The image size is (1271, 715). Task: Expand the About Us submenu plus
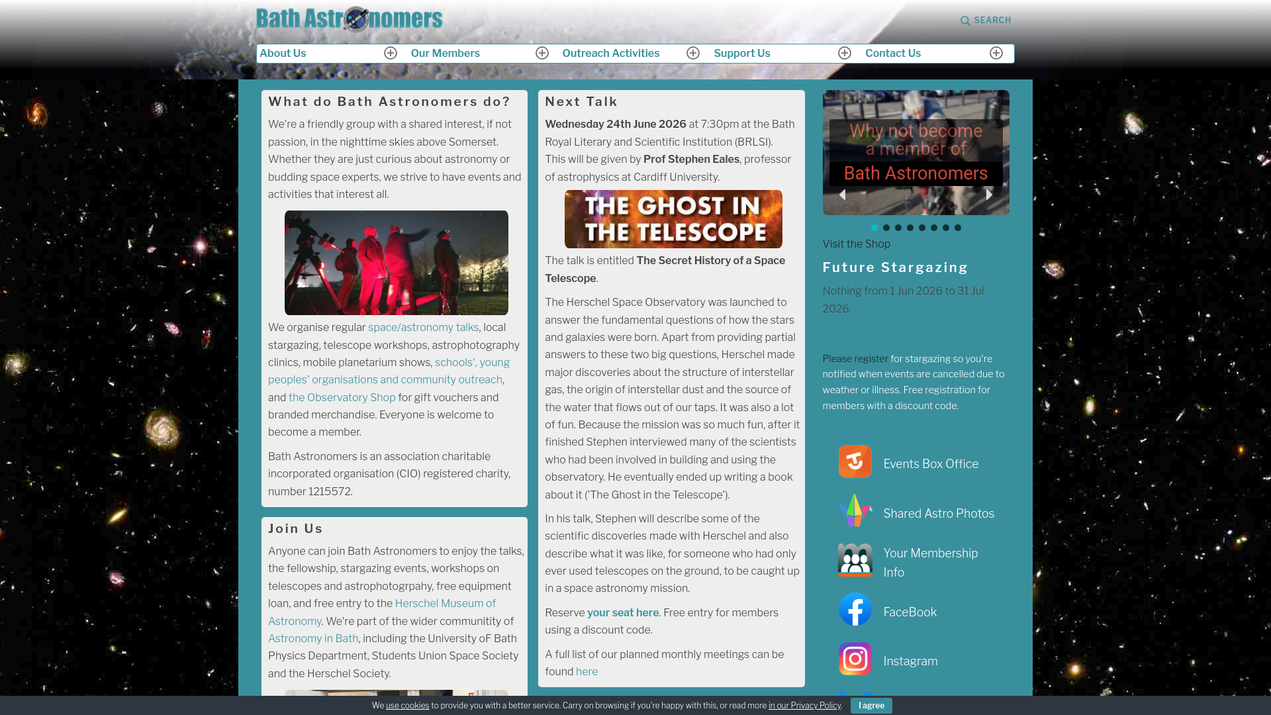point(391,53)
